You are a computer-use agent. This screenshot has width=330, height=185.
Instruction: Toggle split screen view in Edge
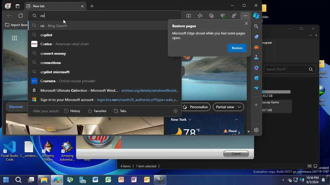(x=188, y=16)
